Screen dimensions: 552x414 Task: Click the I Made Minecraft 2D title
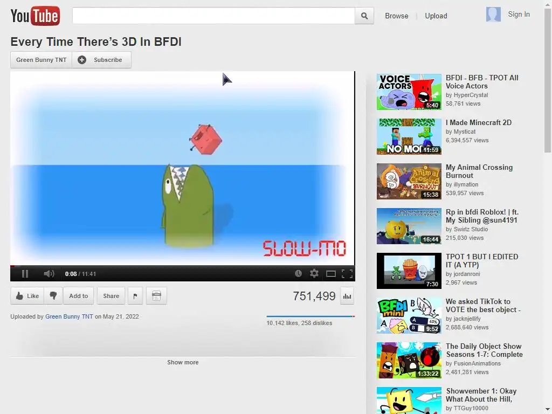click(x=479, y=122)
